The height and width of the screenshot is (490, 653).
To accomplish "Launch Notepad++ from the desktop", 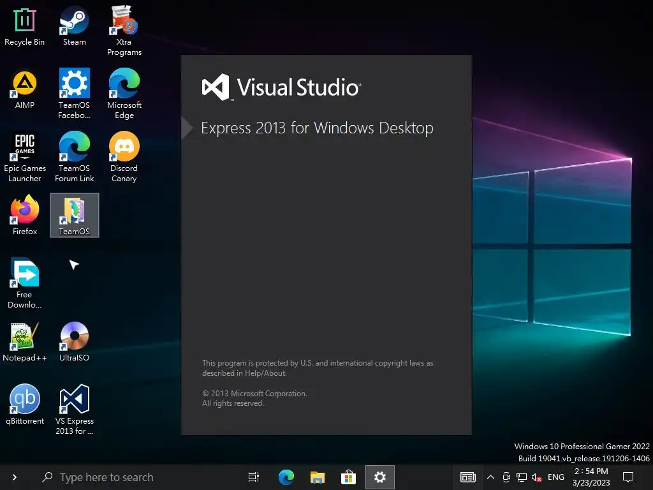I will point(25,342).
